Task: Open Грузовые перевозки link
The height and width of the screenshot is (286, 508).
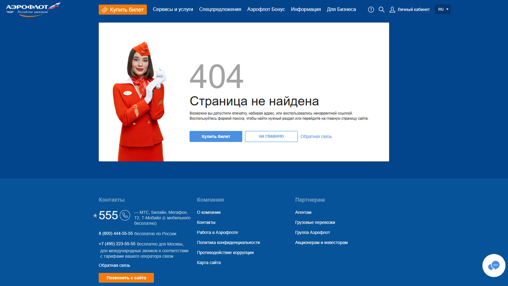Action: coord(315,223)
